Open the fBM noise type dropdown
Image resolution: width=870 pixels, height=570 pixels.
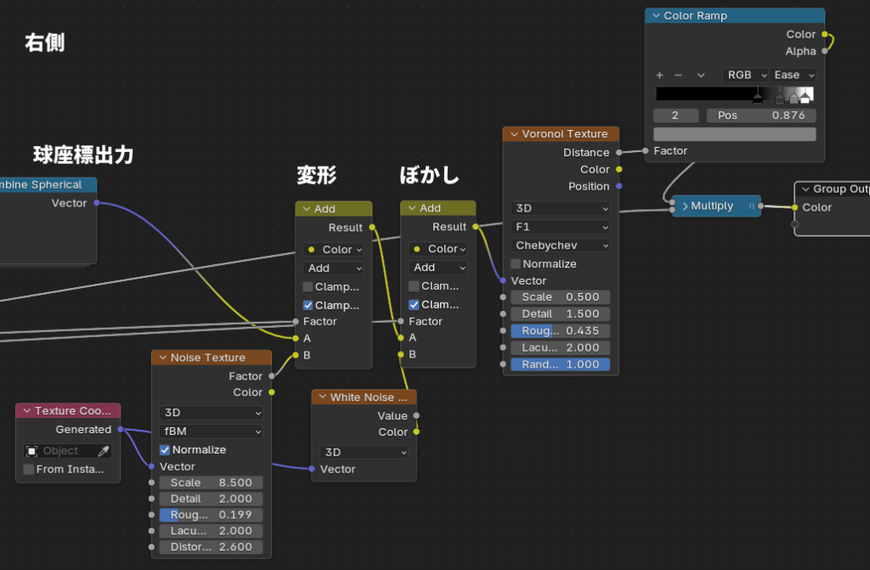pos(211,432)
